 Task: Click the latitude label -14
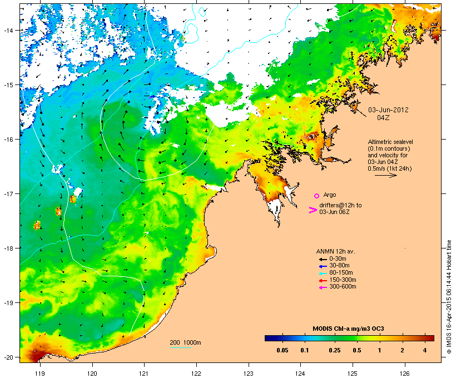(8, 30)
